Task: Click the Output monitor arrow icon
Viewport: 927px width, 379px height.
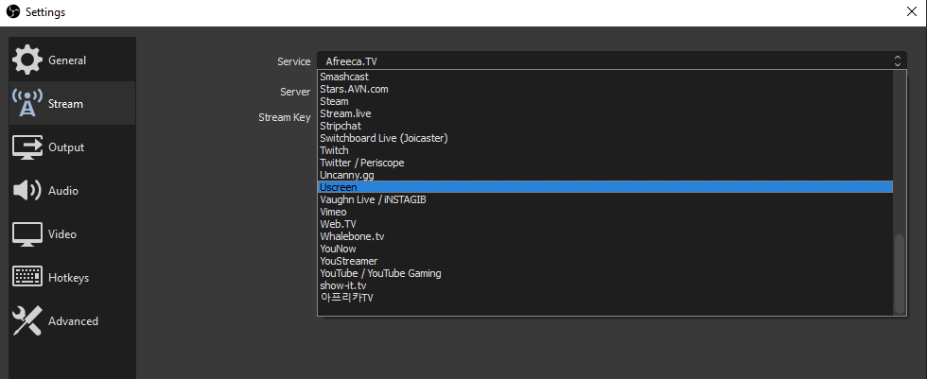Action: (x=27, y=147)
